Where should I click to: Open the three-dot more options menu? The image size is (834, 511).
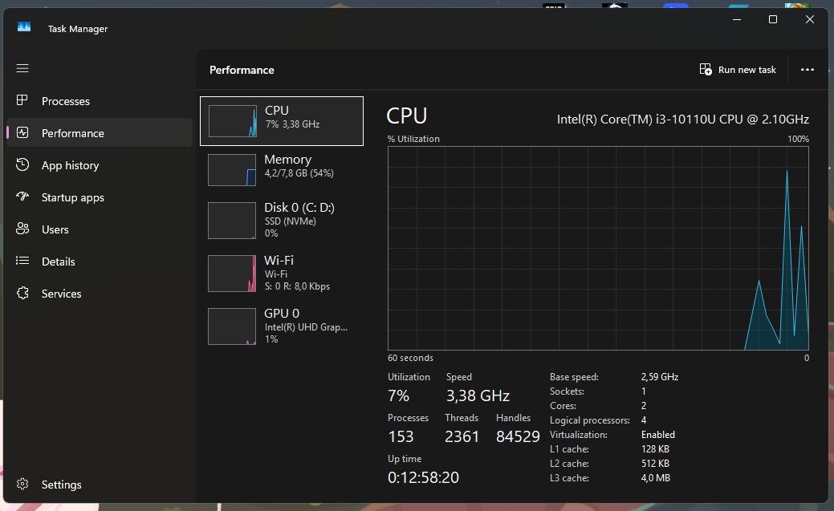(x=808, y=70)
